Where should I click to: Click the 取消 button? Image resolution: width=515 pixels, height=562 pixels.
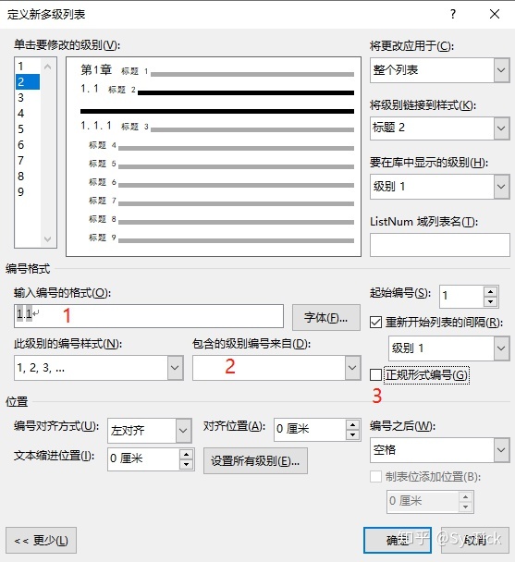coord(475,540)
